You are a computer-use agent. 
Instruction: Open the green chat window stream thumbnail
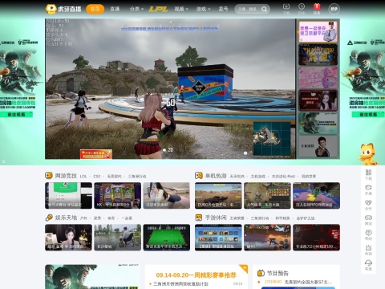click(x=68, y=196)
